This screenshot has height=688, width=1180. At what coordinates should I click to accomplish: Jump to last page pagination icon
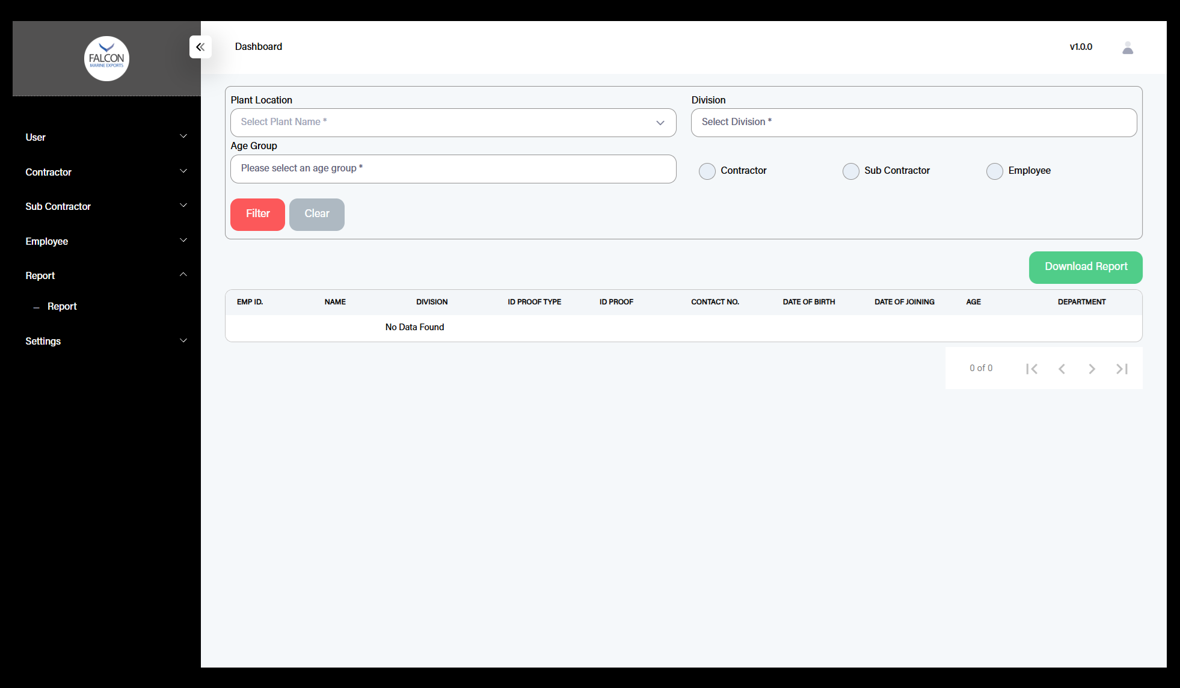click(x=1122, y=369)
